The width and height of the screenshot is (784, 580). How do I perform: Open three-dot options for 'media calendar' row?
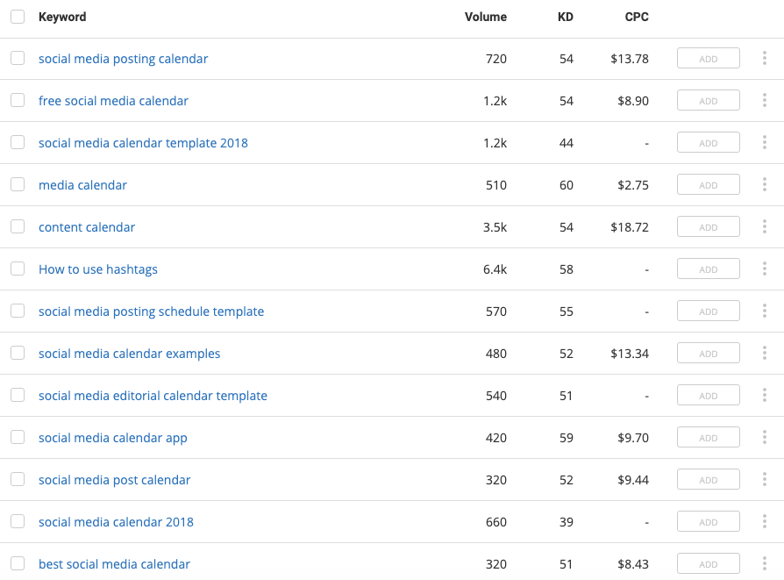(765, 185)
